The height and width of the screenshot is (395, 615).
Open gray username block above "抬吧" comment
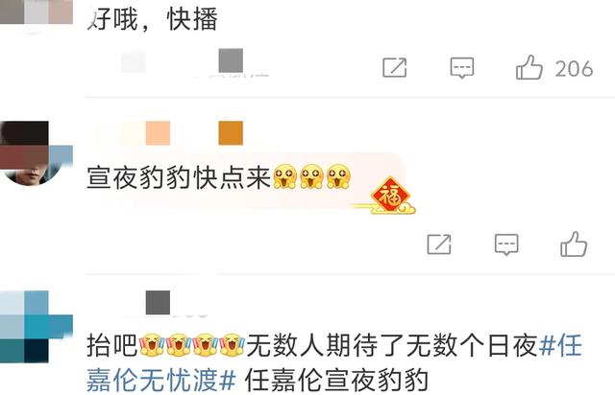point(158,302)
